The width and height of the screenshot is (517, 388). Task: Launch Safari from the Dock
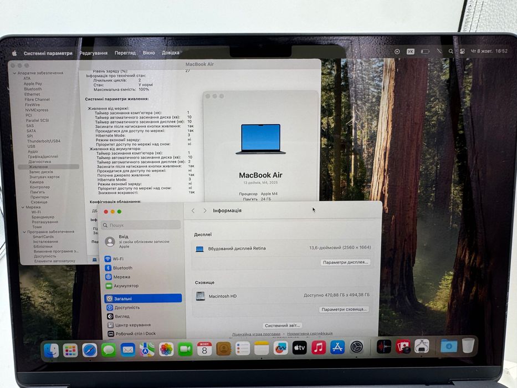[x=89, y=350]
